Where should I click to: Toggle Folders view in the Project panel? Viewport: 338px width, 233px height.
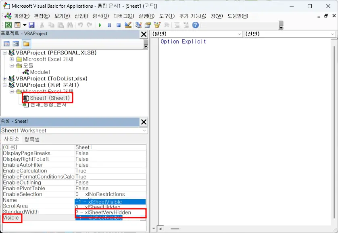pyautogui.click(x=26, y=44)
